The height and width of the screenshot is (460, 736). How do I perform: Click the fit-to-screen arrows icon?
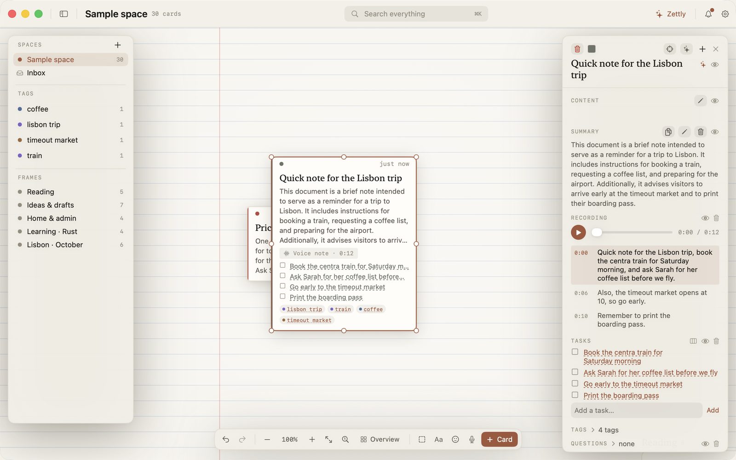(x=328, y=439)
